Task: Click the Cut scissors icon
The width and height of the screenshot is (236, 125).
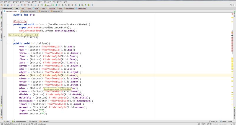Action: coord(18,5)
